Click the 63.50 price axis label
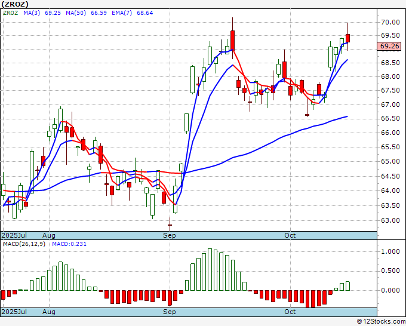Viewport: 406px width, 326px height. click(390, 205)
